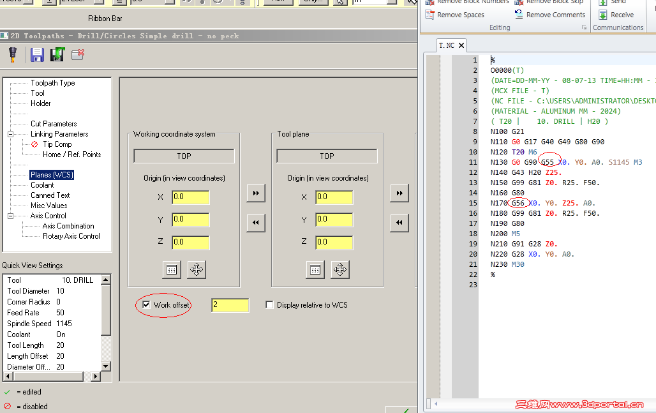Open the Coolant page
656x413 pixels.
pyautogui.click(x=42, y=185)
